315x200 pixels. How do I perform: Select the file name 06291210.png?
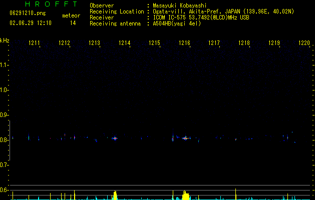(x=28, y=13)
